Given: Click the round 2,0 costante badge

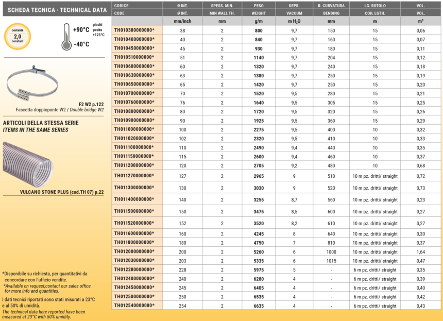Looking at the screenshot, I should point(18,37).
